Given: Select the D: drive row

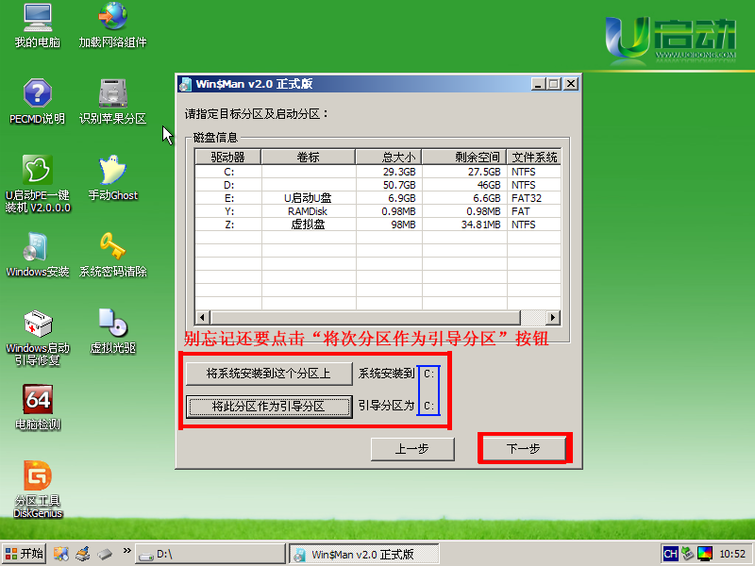Looking at the screenshot, I should 378,185.
